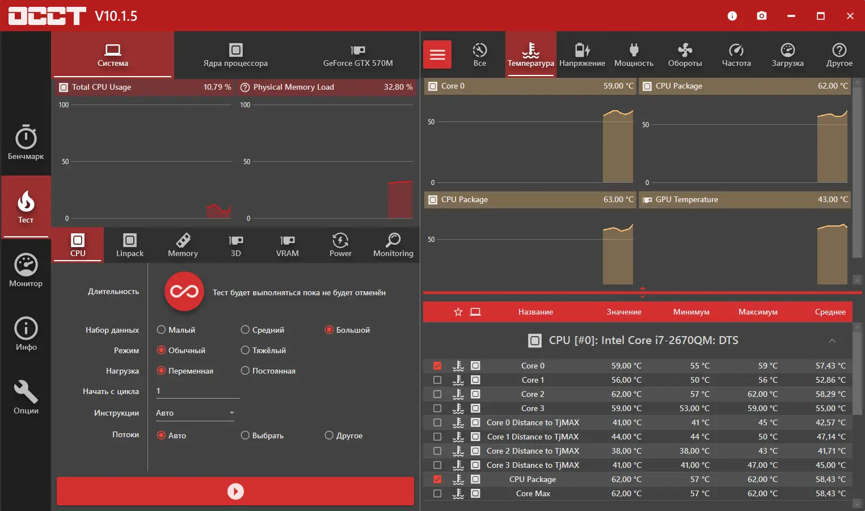Uncheck the CPU Package row checkbox
The height and width of the screenshot is (511, 865).
(437, 479)
